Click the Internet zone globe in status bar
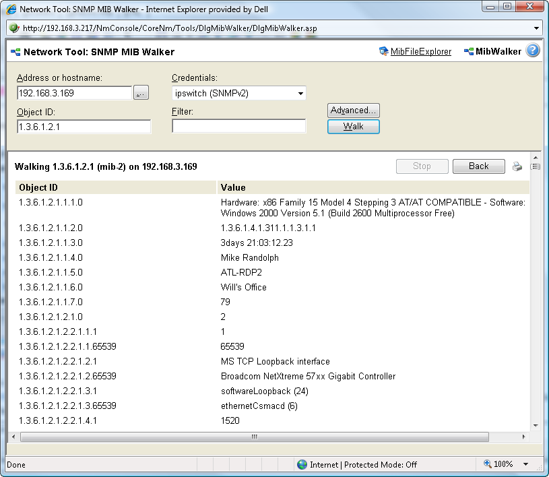The height and width of the screenshot is (477, 549). click(x=302, y=464)
